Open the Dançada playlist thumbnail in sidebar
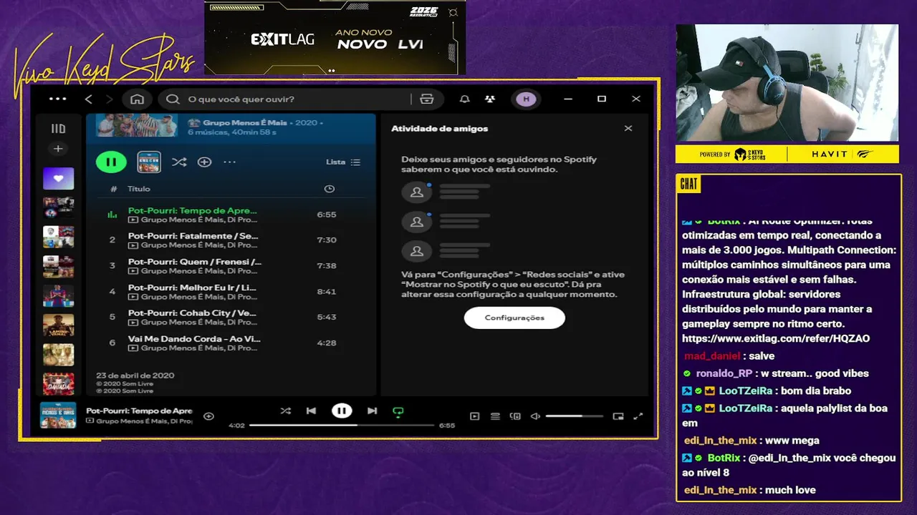The width and height of the screenshot is (917, 515). click(58, 384)
